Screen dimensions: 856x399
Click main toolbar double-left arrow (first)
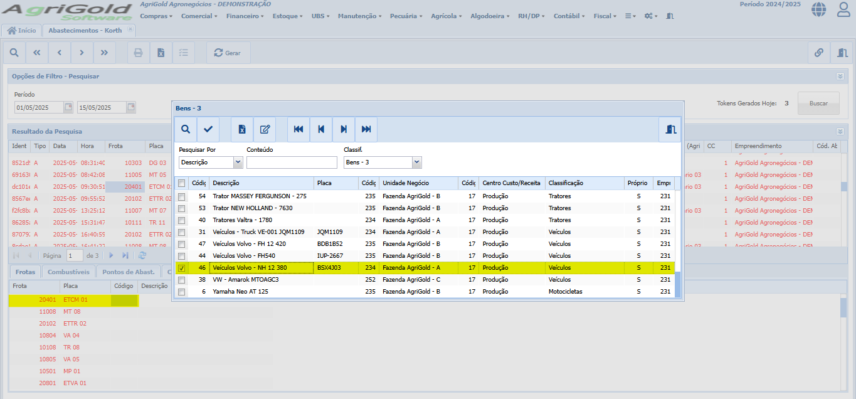click(x=37, y=53)
